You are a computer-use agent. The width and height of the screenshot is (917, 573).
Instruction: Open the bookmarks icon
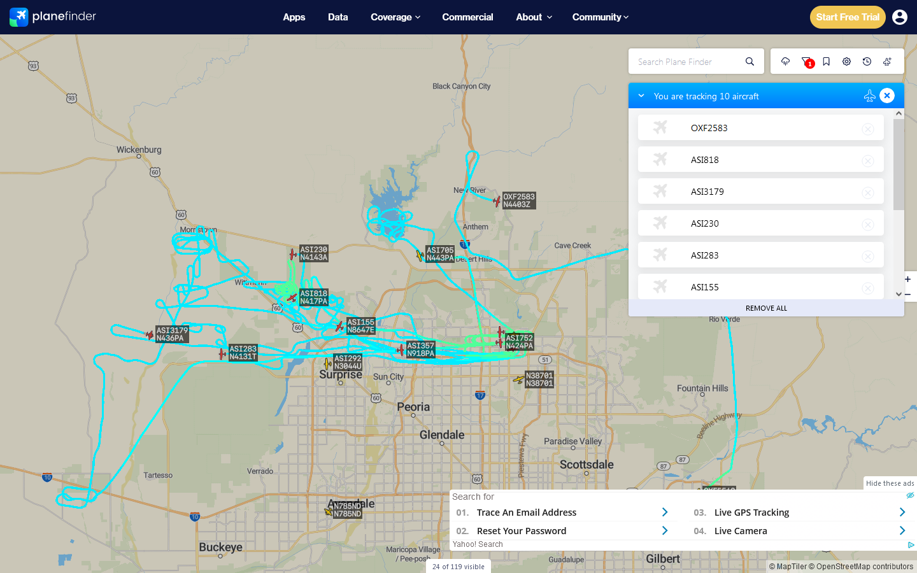click(826, 62)
